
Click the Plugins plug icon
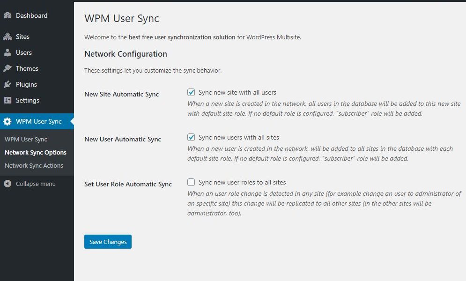[x=7, y=84]
